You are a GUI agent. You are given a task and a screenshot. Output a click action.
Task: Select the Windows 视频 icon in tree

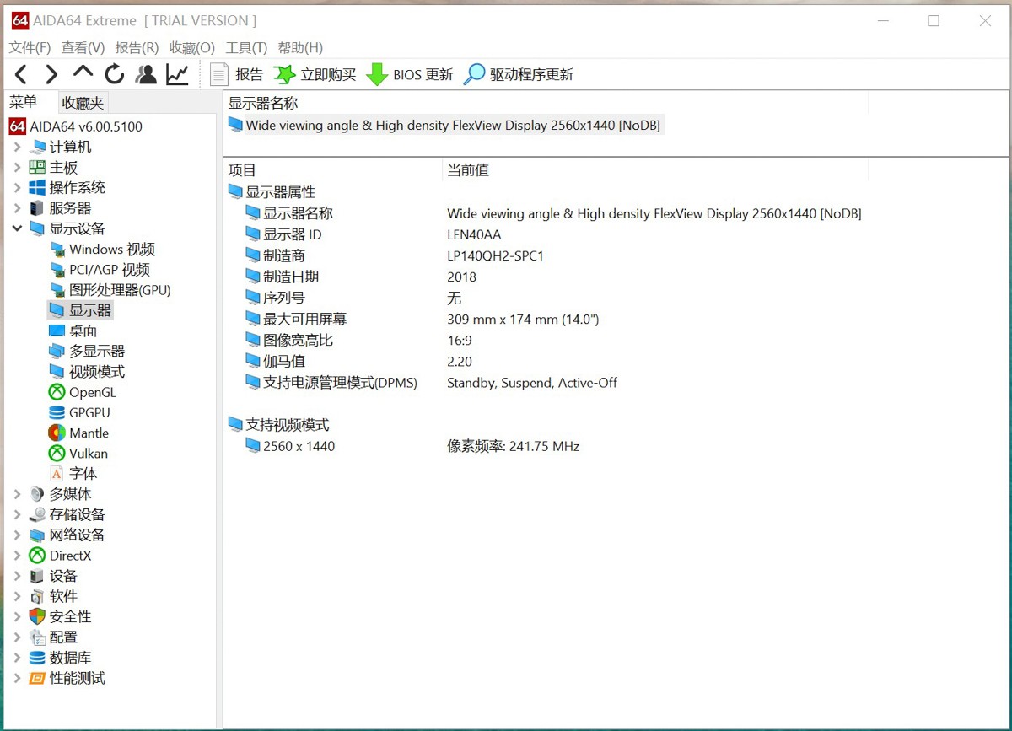(x=57, y=250)
